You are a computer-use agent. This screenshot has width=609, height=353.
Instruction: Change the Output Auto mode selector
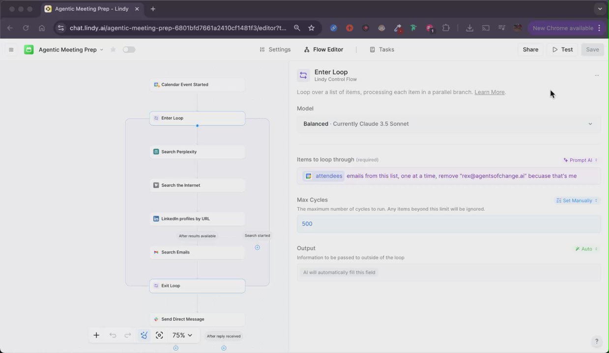click(x=586, y=249)
